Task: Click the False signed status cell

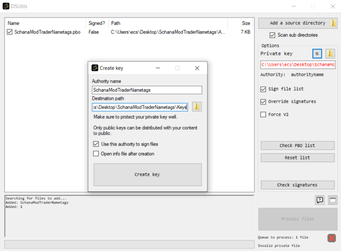Action: pos(94,32)
